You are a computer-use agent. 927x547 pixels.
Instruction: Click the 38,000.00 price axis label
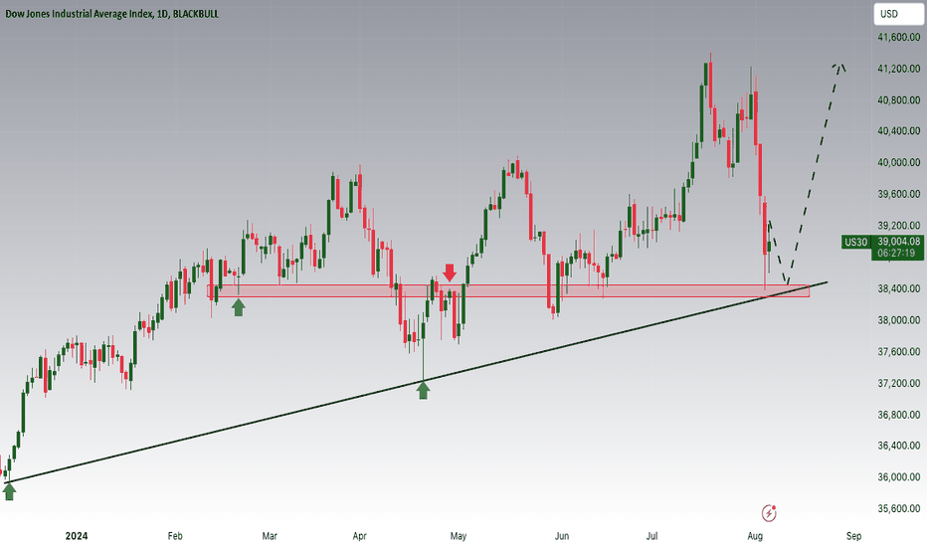[x=898, y=320]
